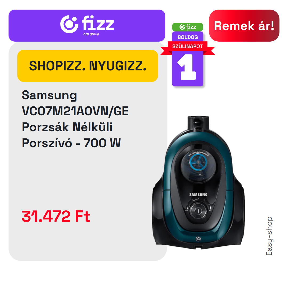Click the vertical Easy-shop label
Viewport: 288px width, 288px height.
(x=269, y=236)
